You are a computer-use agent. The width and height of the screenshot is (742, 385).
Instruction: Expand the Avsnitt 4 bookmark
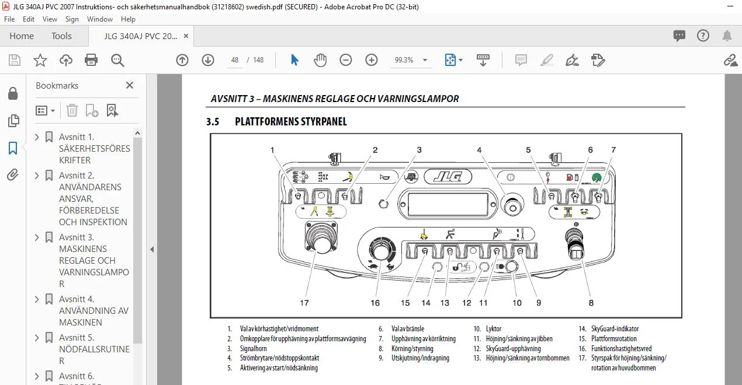coord(37,299)
